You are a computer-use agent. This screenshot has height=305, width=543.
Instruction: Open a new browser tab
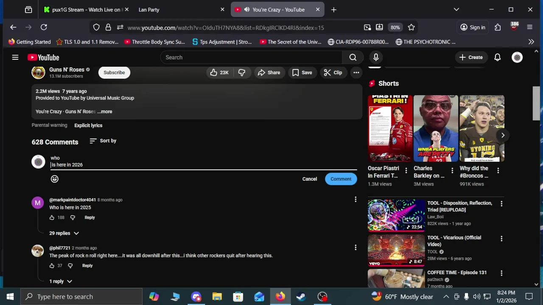click(x=334, y=9)
